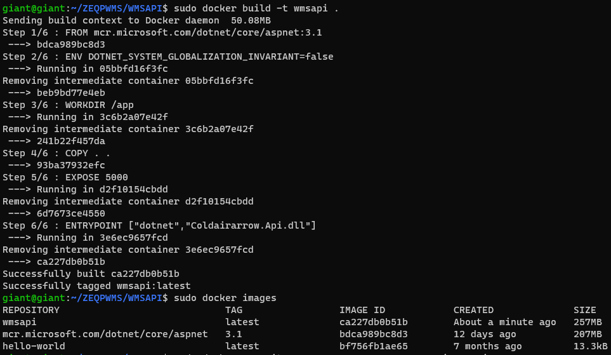
Task: Click the 'Step 5/6 : EXPOSE 5000' line
Action: (x=65, y=177)
